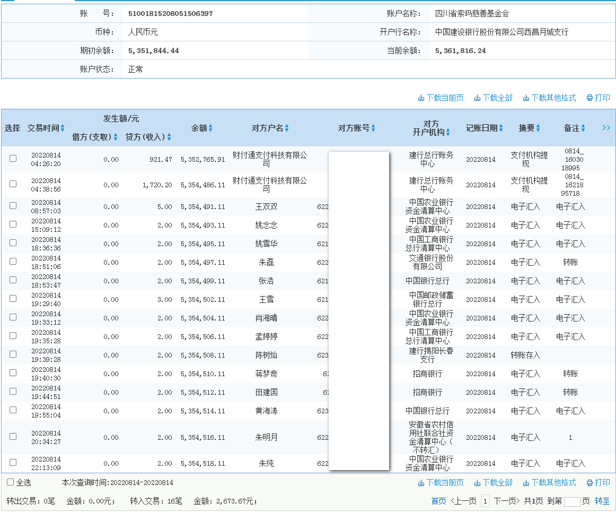Click the top 下载其他格式 download icon
The image size is (616, 512).
click(x=526, y=98)
